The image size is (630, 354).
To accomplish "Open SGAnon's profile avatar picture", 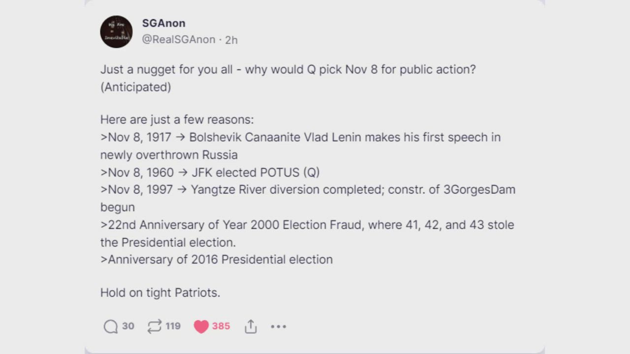I will 116,31.
